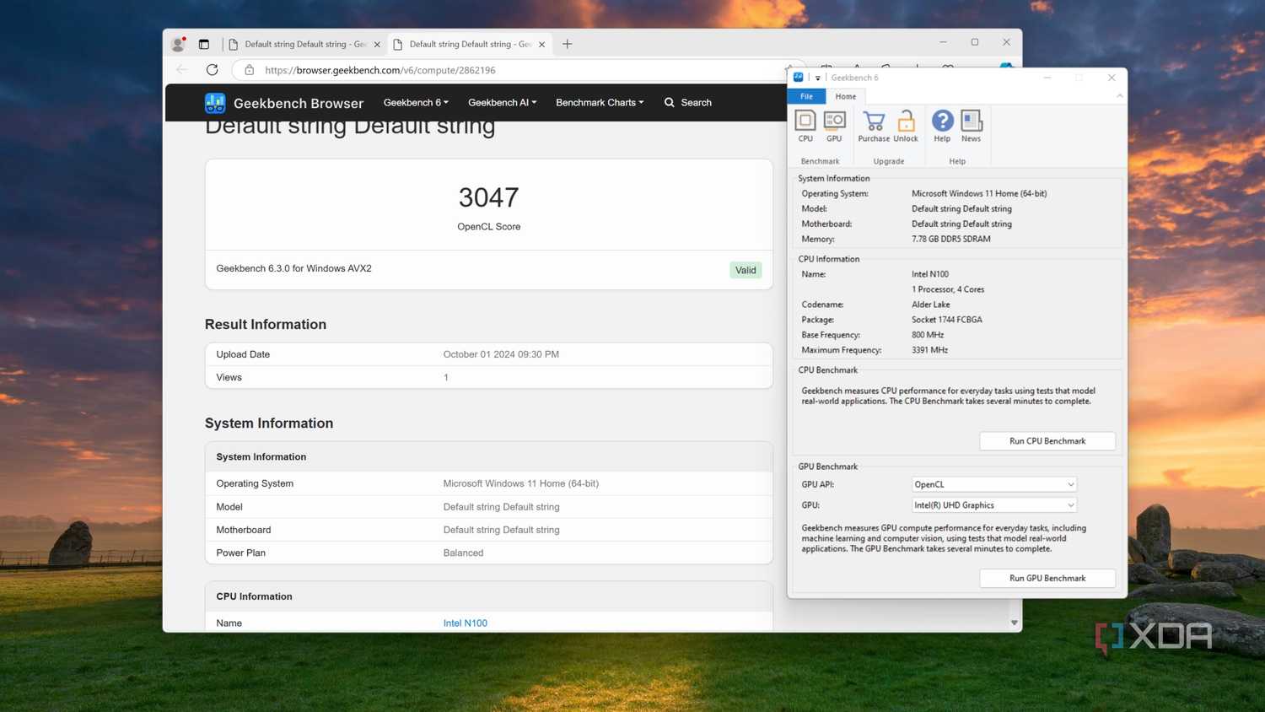Image resolution: width=1265 pixels, height=712 pixels.
Task: Click the Geekbench Browser title link
Action: (299, 103)
